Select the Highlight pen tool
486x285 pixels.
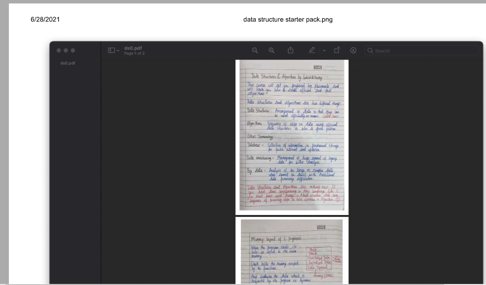tap(312, 50)
